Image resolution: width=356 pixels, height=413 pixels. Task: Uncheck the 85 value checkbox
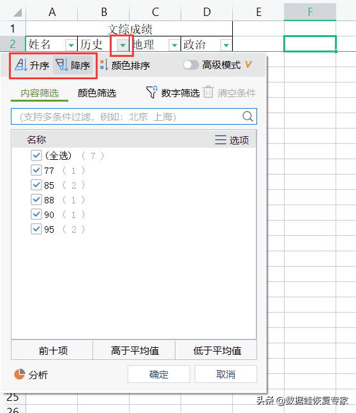(x=36, y=185)
